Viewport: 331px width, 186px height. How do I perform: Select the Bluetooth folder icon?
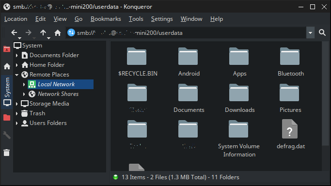[290, 56]
